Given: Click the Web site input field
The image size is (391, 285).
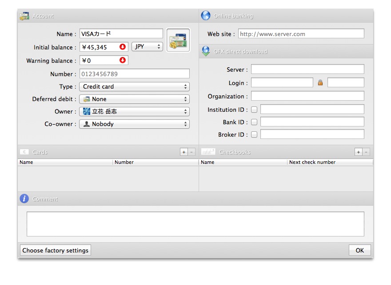Looking at the screenshot, I should pos(301,34).
